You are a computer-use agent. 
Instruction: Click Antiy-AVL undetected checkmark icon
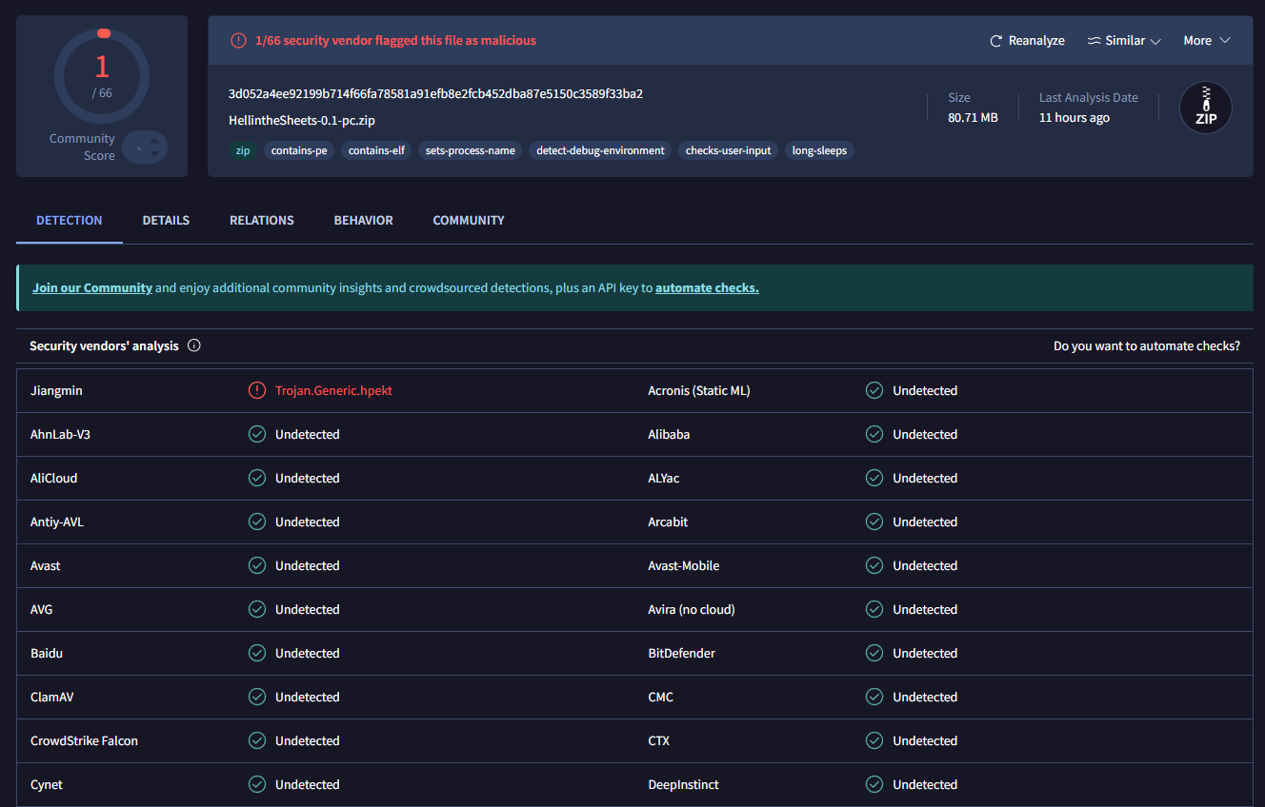coord(257,522)
